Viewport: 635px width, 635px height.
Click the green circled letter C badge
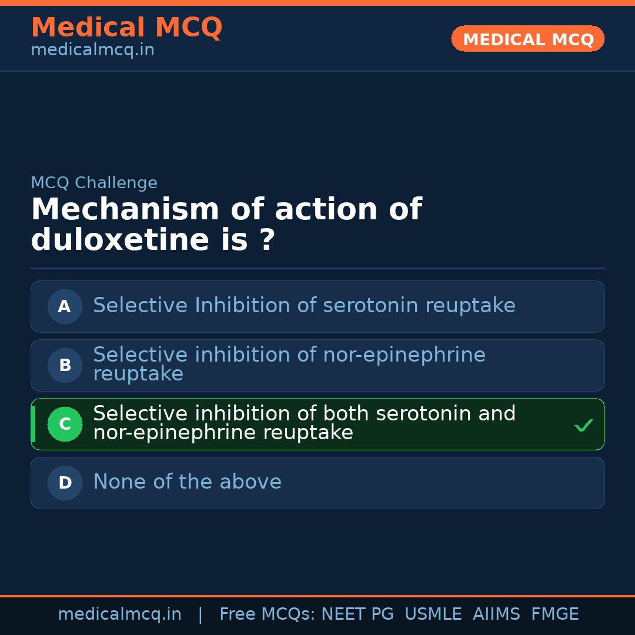pos(65,424)
